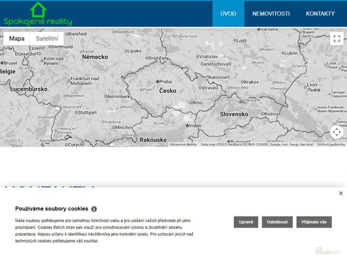Click the Lucembursko label on map

(29, 89)
